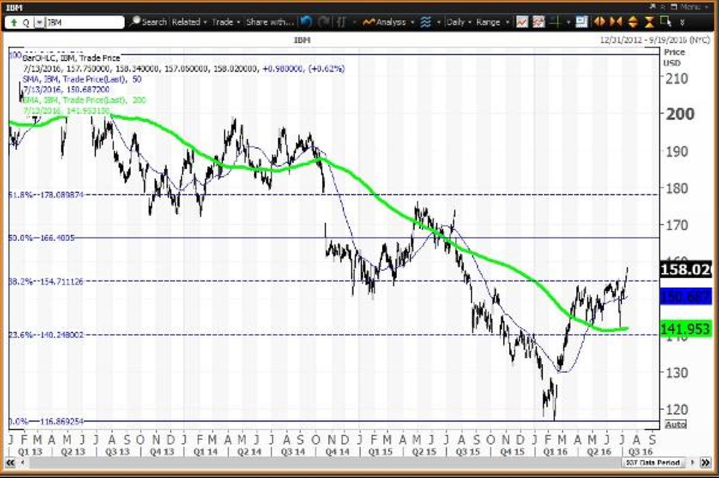
Task: Click the 937 Data Period scrollbar handle
Action: coord(653,462)
